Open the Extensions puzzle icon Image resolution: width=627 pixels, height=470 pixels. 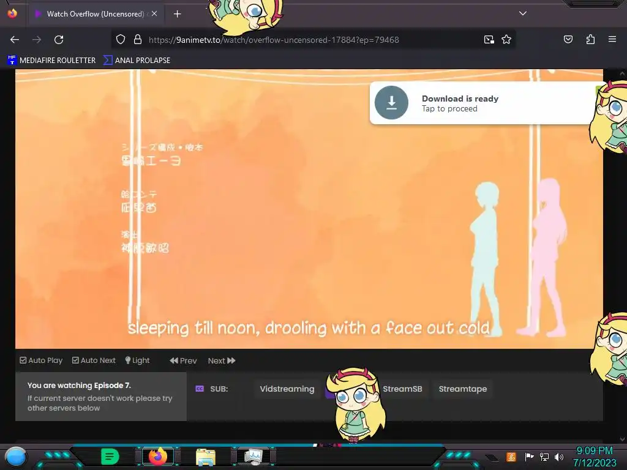coord(590,39)
